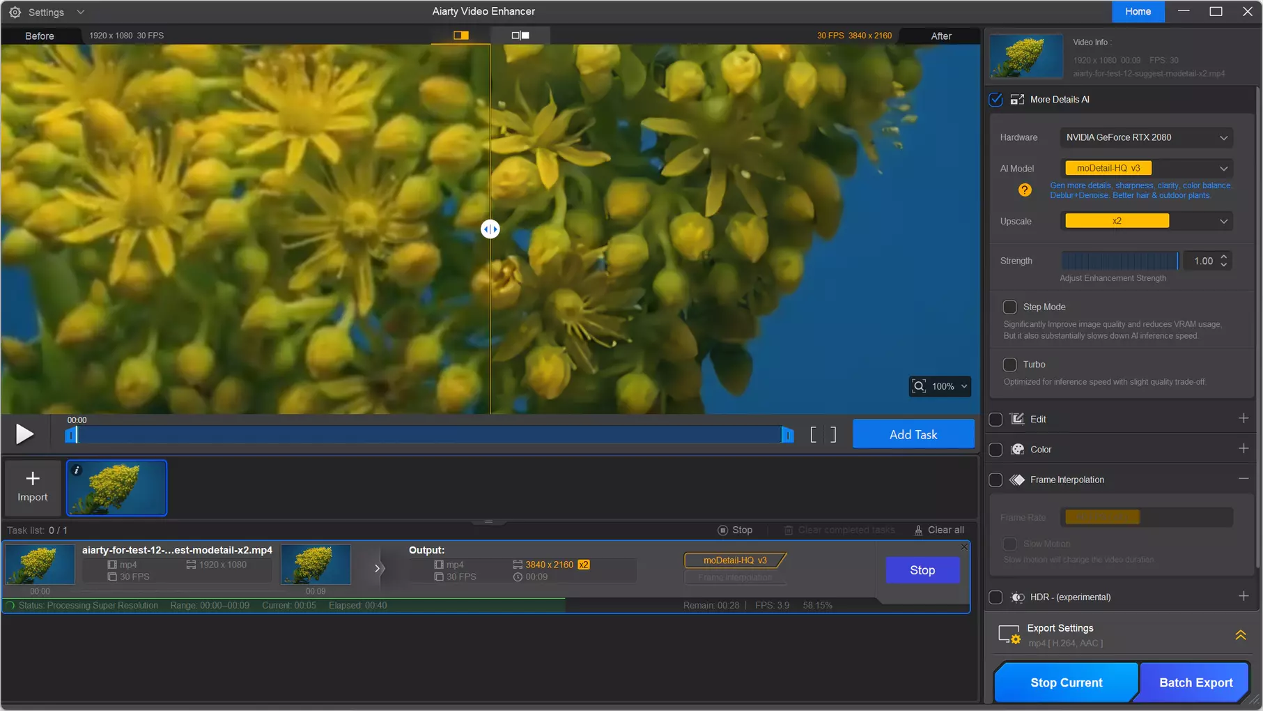The width and height of the screenshot is (1263, 711).
Task: Enable the Edit checkbox
Action: (x=995, y=420)
